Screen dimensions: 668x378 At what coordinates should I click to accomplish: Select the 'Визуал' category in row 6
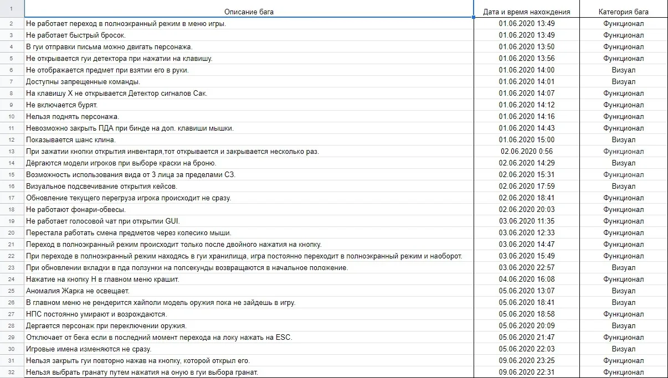click(624, 70)
